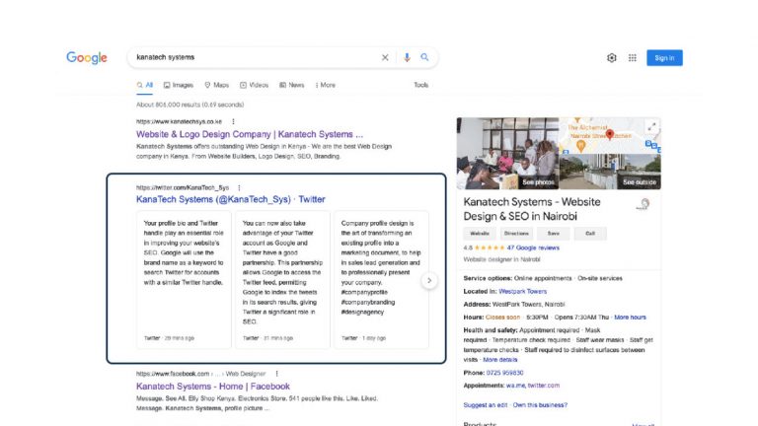Click the Google logo
Viewport: 758px width, 426px height.
click(87, 57)
